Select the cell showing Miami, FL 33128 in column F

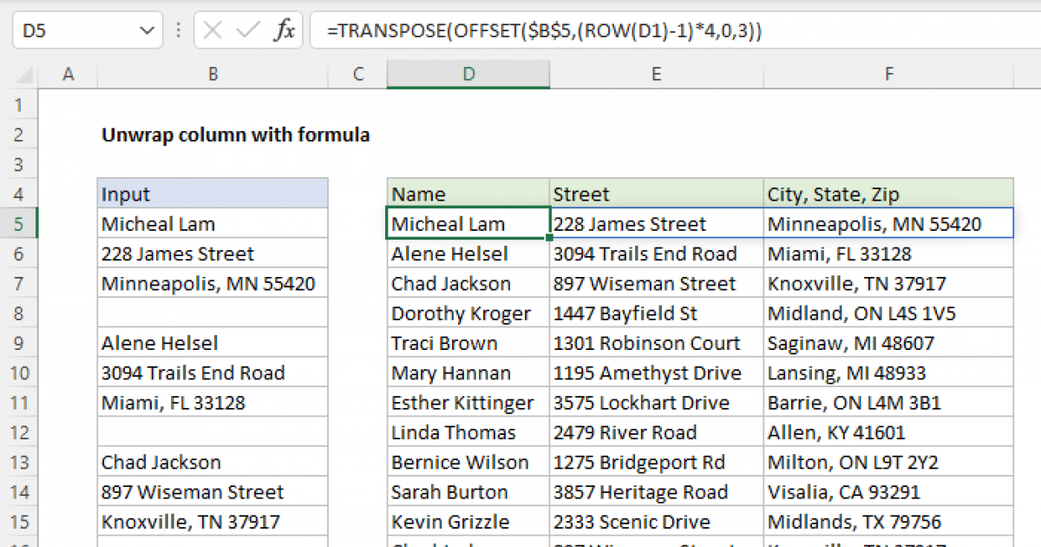pyautogui.click(x=888, y=253)
